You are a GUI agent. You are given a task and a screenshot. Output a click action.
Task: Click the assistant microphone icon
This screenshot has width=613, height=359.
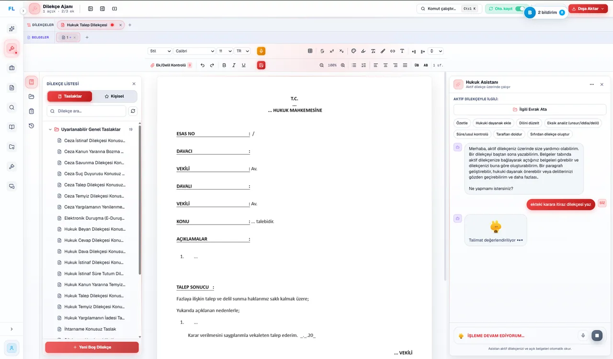pyautogui.click(x=583, y=336)
